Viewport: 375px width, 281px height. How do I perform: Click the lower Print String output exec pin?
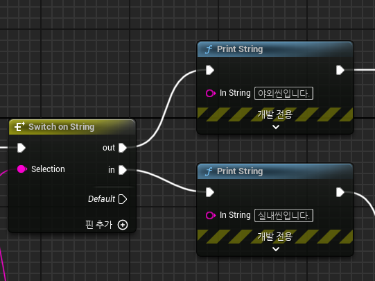coord(340,192)
